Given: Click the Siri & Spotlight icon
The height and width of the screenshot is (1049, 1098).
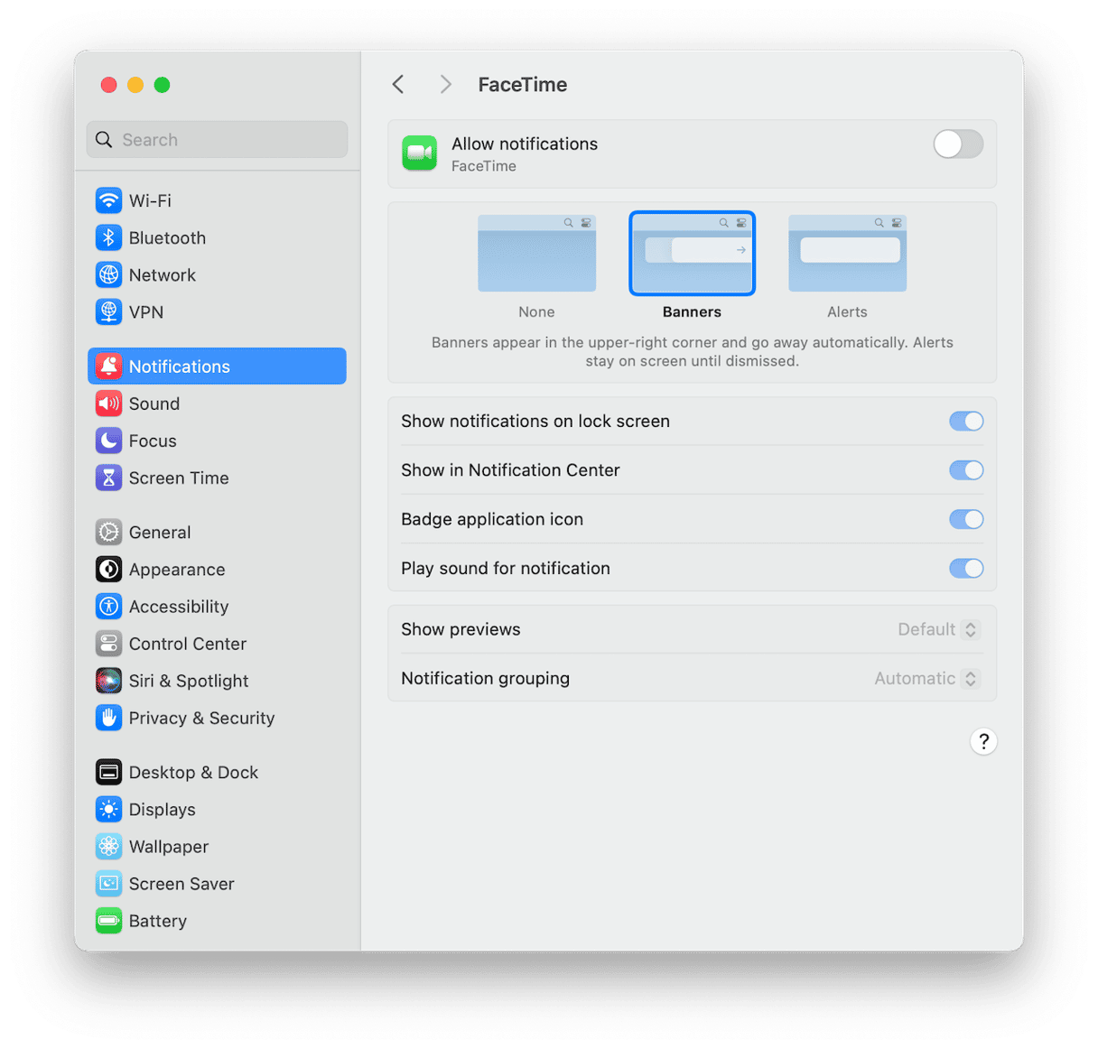Looking at the screenshot, I should [x=108, y=681].
